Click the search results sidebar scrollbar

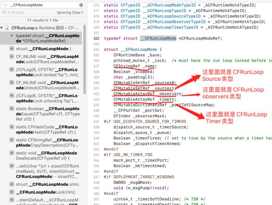coord(85,60)
